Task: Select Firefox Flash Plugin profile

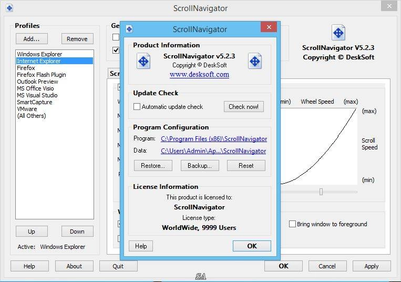Action: click(55, 75)
